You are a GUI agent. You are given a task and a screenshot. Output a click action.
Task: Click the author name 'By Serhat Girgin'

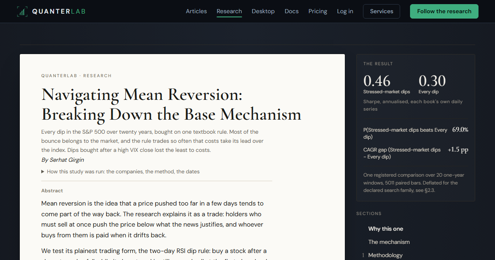tap(63, 160)
